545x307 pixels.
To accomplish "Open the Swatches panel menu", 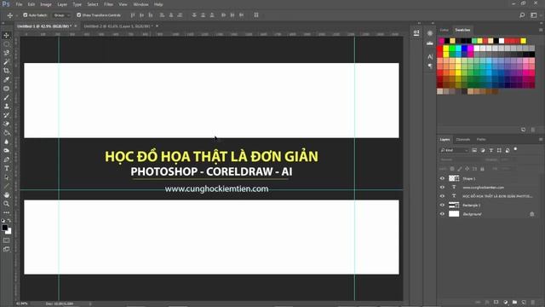I will [x=541, y=30].
